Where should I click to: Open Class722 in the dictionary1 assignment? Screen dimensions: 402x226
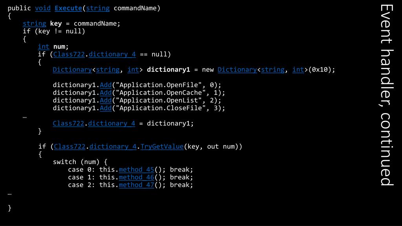[68, 124]
